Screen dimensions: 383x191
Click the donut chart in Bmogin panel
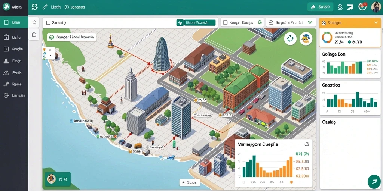(x=327, y=38)
